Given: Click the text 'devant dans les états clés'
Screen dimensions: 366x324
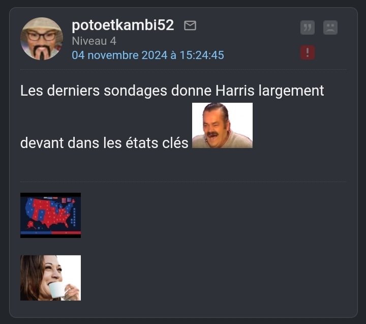Looking at the screenshot, I should pyautogui.click(x=104, y=143).
